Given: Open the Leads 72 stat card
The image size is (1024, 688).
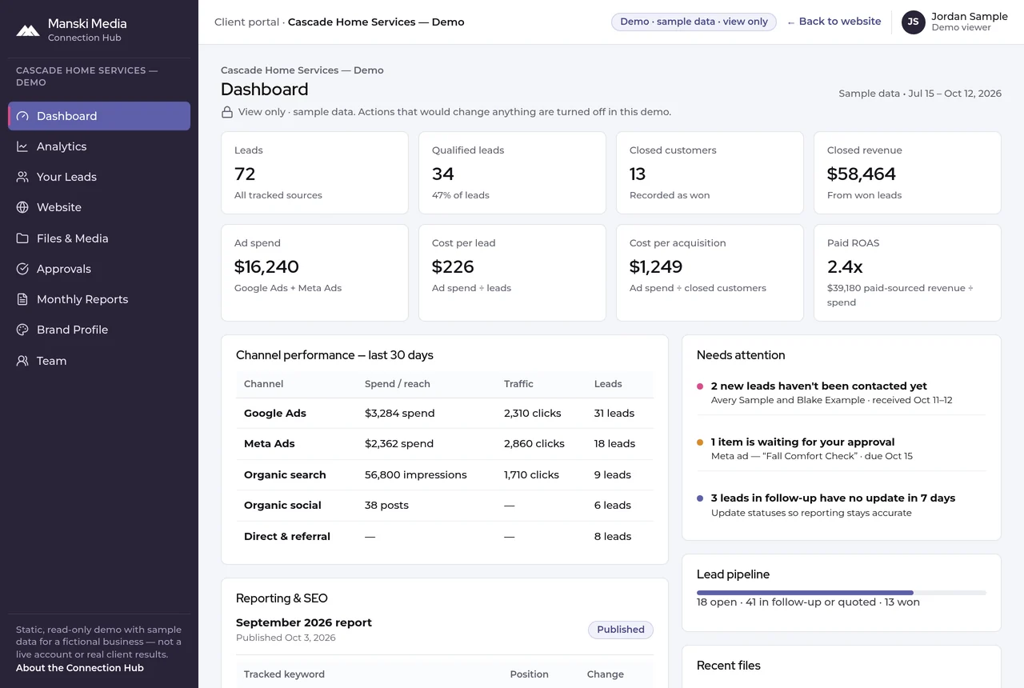Looking at the screenshot, I should coord(314,173).
